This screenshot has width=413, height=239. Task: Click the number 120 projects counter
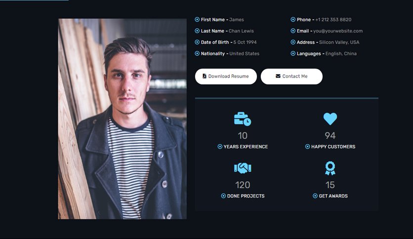243,185
